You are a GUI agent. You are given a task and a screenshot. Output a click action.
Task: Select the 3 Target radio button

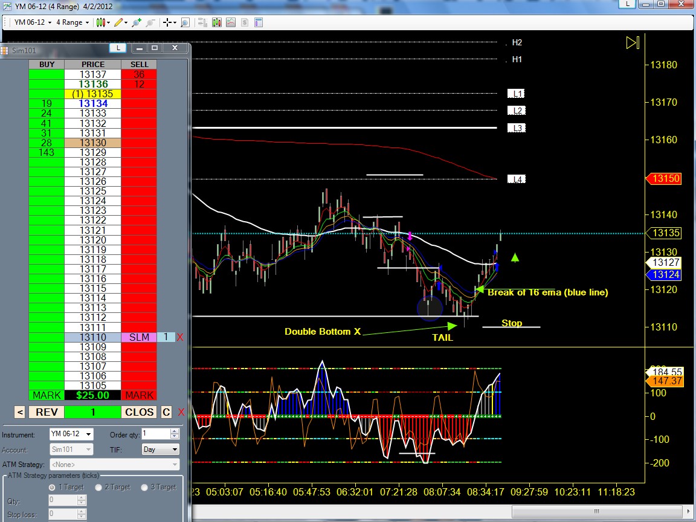(144, 488)
